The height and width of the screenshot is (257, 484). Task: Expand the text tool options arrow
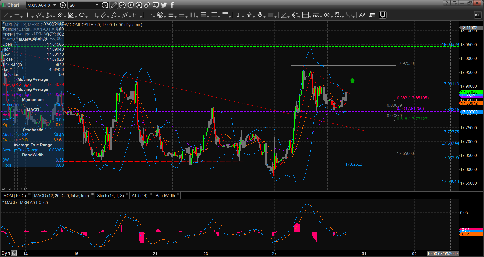tap(243, 17)
